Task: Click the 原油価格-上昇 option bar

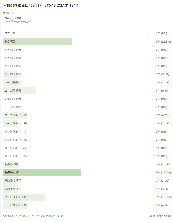Action: [11, 189]
